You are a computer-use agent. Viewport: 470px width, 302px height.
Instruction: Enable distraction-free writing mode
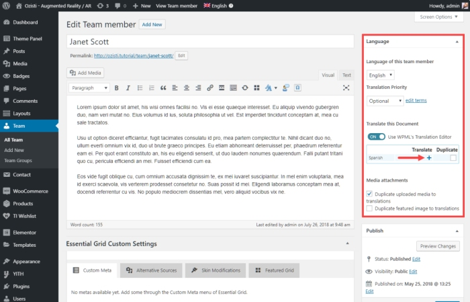coord(346,88)
